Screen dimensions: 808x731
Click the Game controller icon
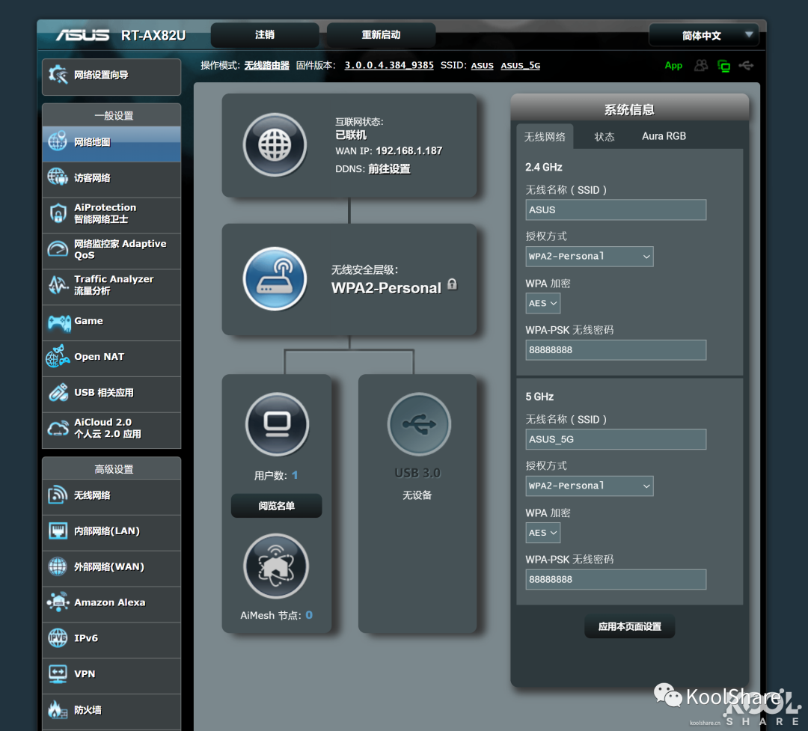point(59,322)
